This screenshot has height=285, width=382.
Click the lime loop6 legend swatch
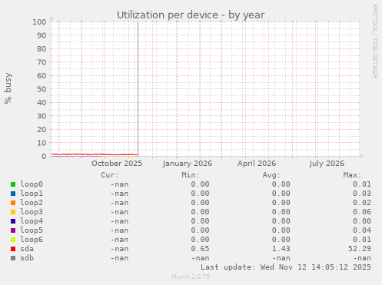point(13,240)
